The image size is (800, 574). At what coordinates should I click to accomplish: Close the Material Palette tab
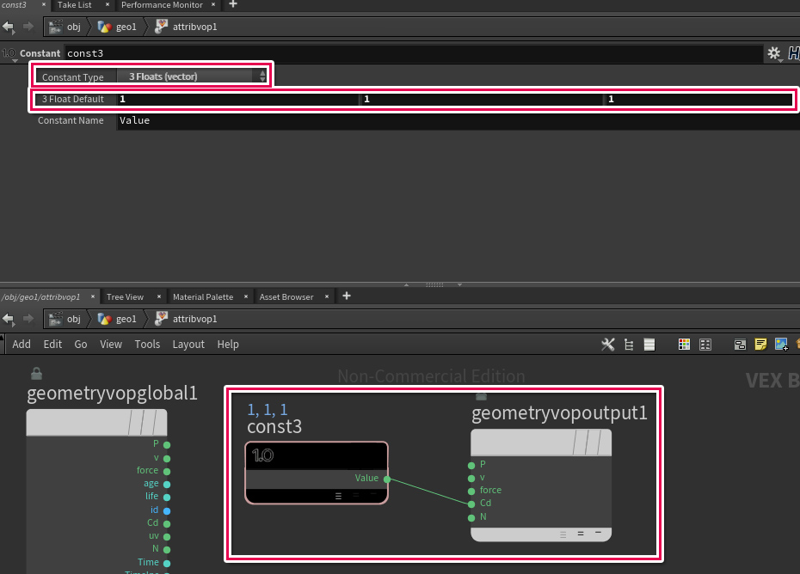pyautogui.click(x=246, y=296)
